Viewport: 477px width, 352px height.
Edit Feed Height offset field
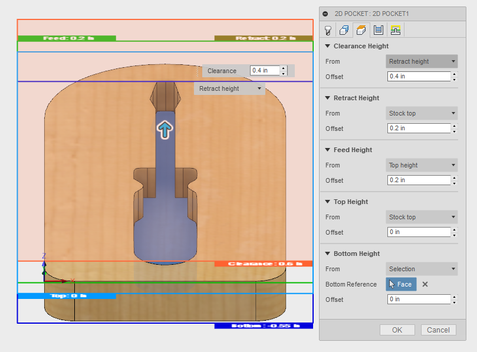coord(419,180)
